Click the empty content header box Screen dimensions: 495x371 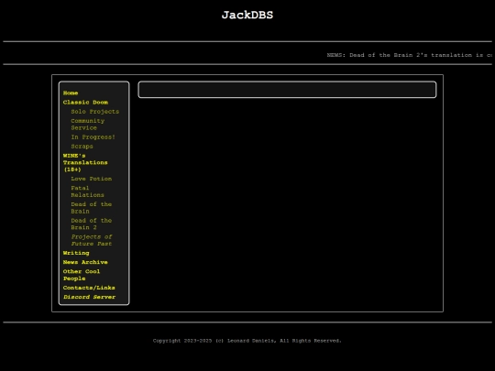[287, 90]
